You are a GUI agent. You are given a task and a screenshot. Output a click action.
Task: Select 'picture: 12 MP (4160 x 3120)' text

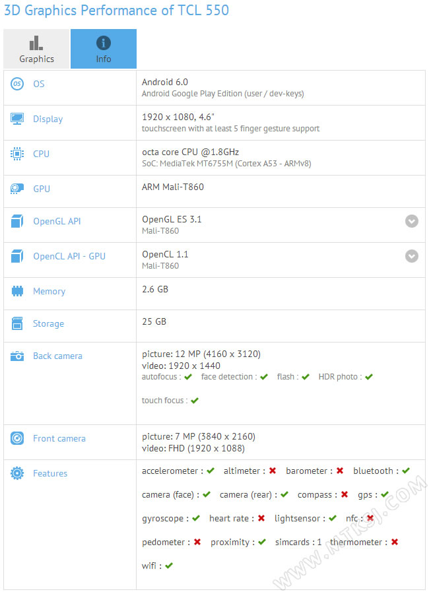[201, 354]
